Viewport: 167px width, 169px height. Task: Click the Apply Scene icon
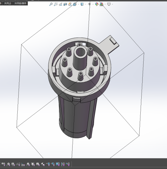click(x=101, y=4)
